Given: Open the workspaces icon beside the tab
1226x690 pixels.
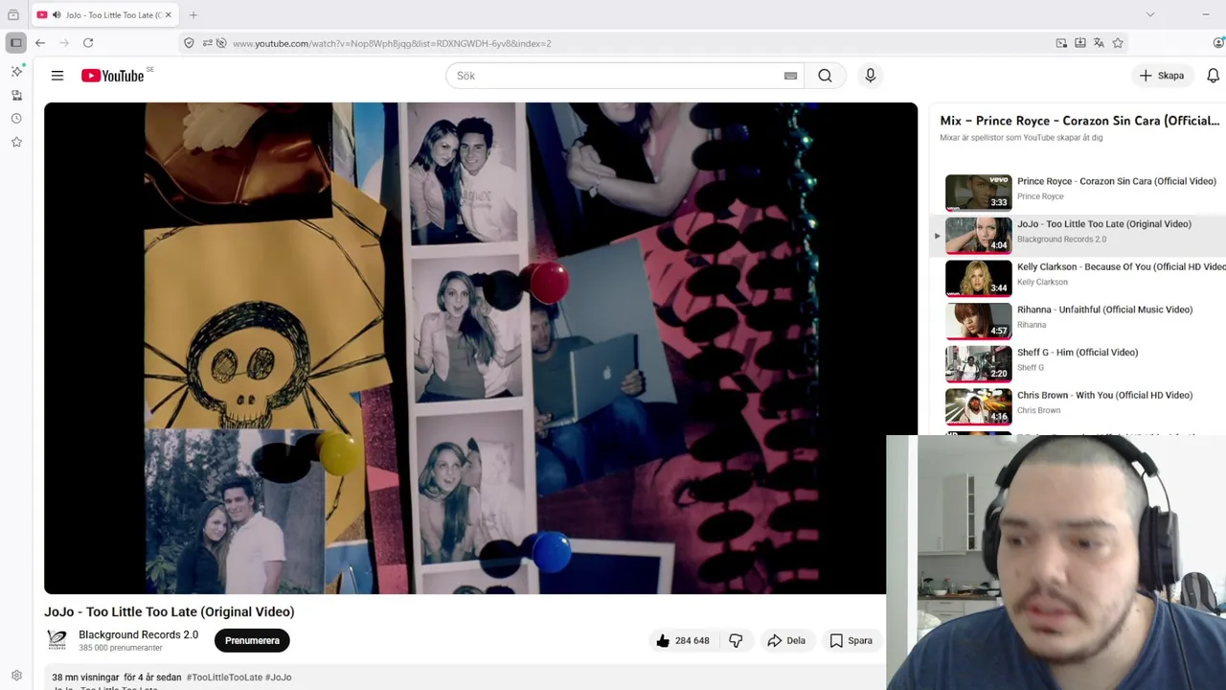Looking at the screenshot, I should (13, 15).
